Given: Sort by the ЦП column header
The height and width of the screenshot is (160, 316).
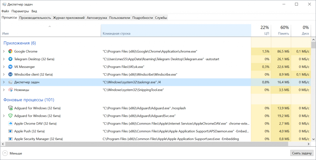Looking at the screenshot, I should click(x=261, y=31).
